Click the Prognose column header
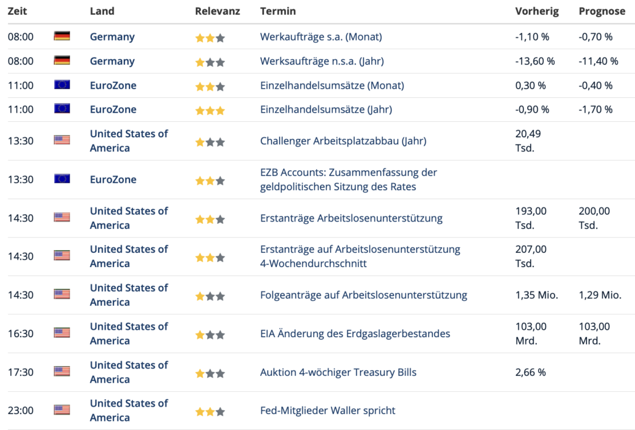The image size is (635, 430). click(602, 11)
